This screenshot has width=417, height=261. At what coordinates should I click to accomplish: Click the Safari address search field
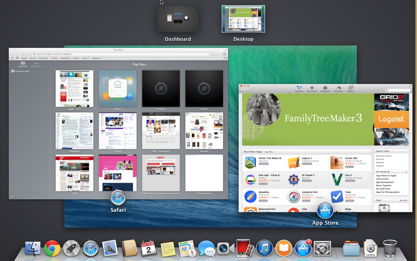(x=121, y=54)
